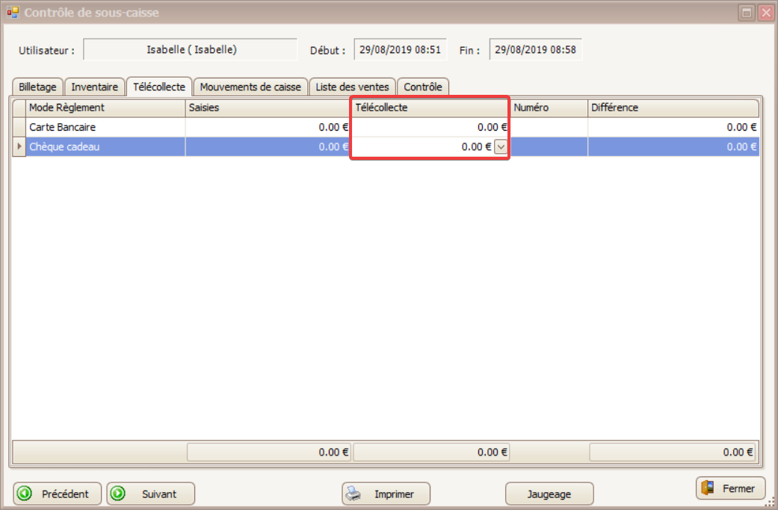Viewport: 778px width, 510px height.
Task: Open the Contrôle tab
Action: [x=423, y=87]
